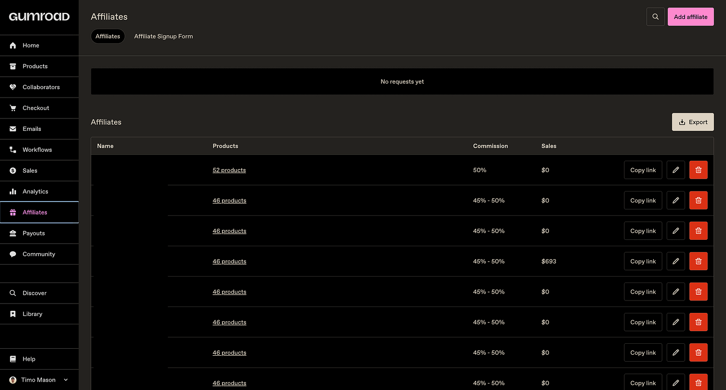This screenshot has width=726, height=390.
Task: Open the 52 products link
Action: 229,170
